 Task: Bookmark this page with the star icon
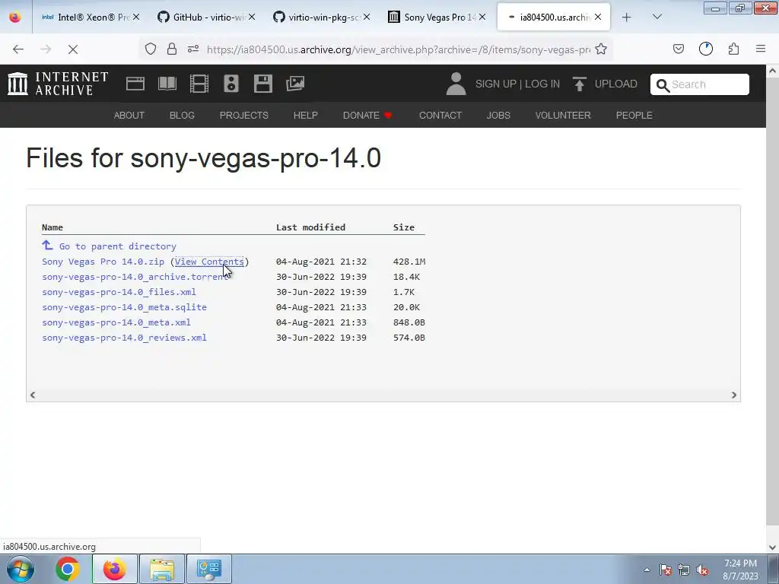pos(601,49)
